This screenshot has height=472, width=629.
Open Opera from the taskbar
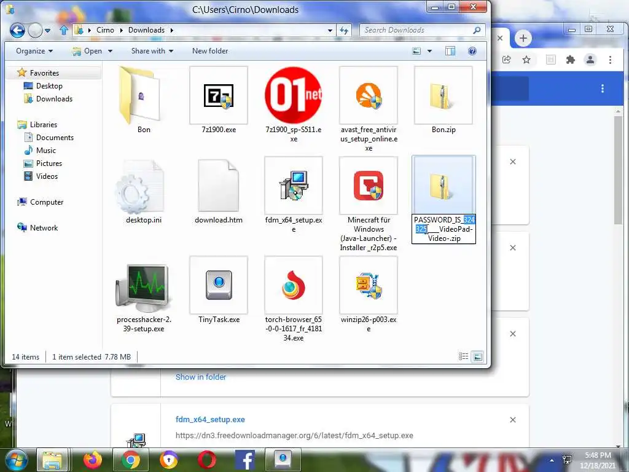tap(207, 460)
